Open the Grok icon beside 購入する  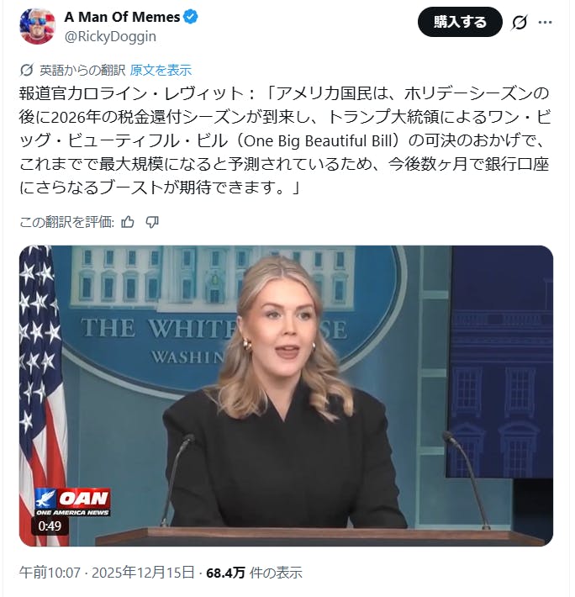pyautogui.click(x=519, y=23)
